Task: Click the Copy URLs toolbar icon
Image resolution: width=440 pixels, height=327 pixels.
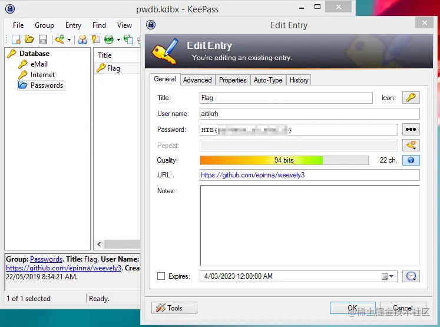Action: click(128, 39)
